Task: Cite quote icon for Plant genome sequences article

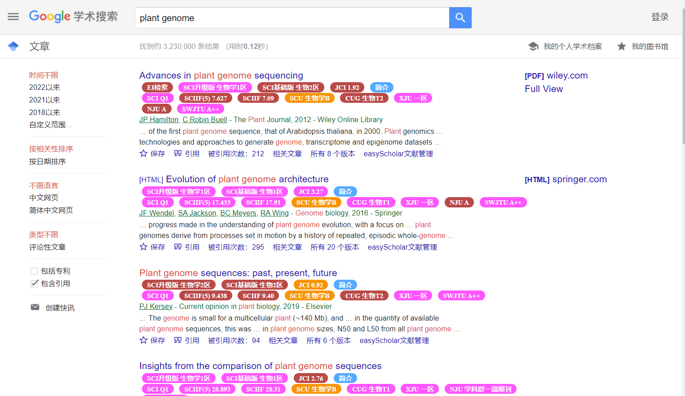Action: pyautogui.click(x=178, y=340)
